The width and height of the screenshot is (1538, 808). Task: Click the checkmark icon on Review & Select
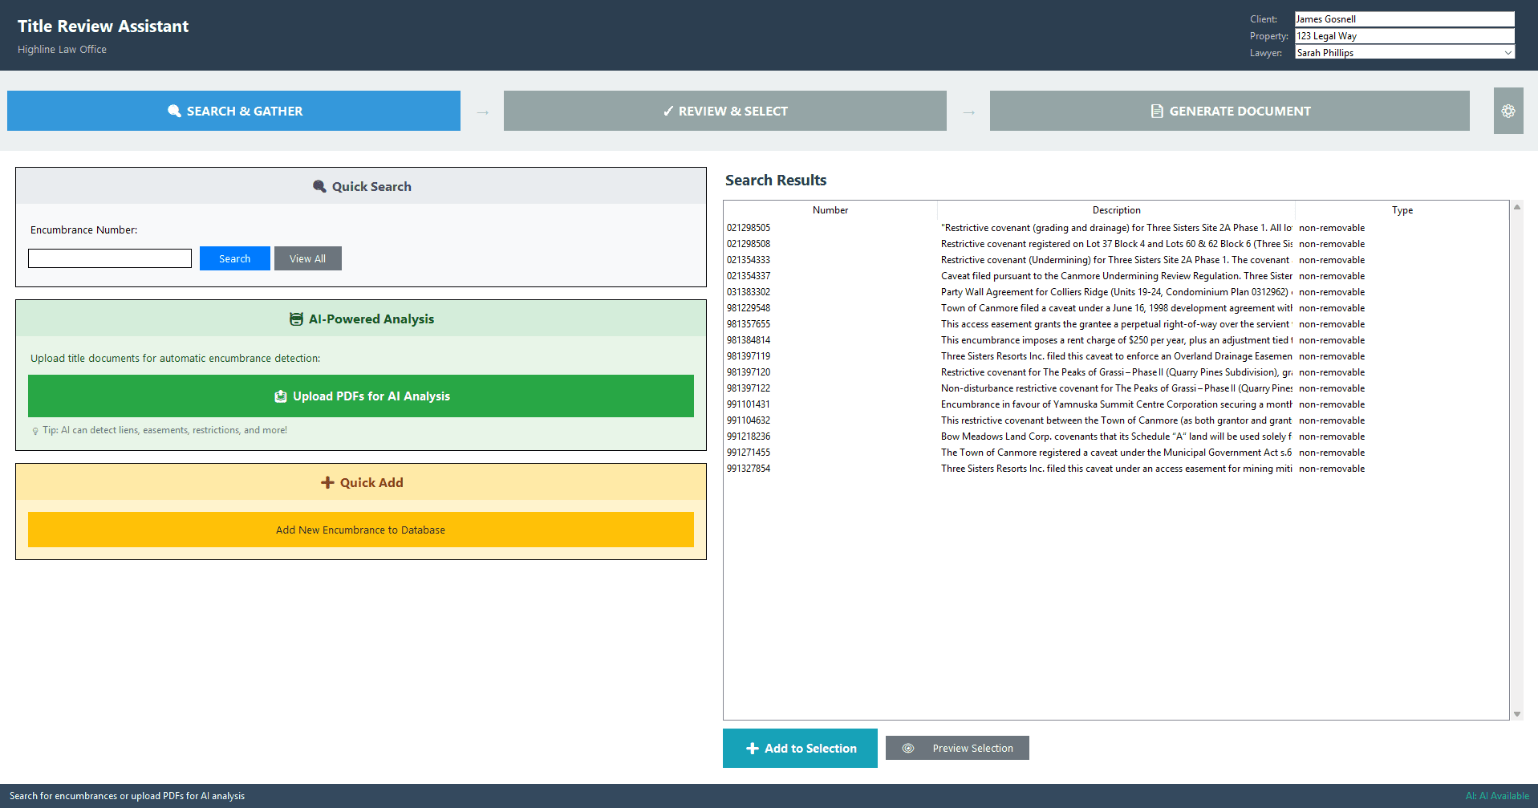tap(668, 111)
